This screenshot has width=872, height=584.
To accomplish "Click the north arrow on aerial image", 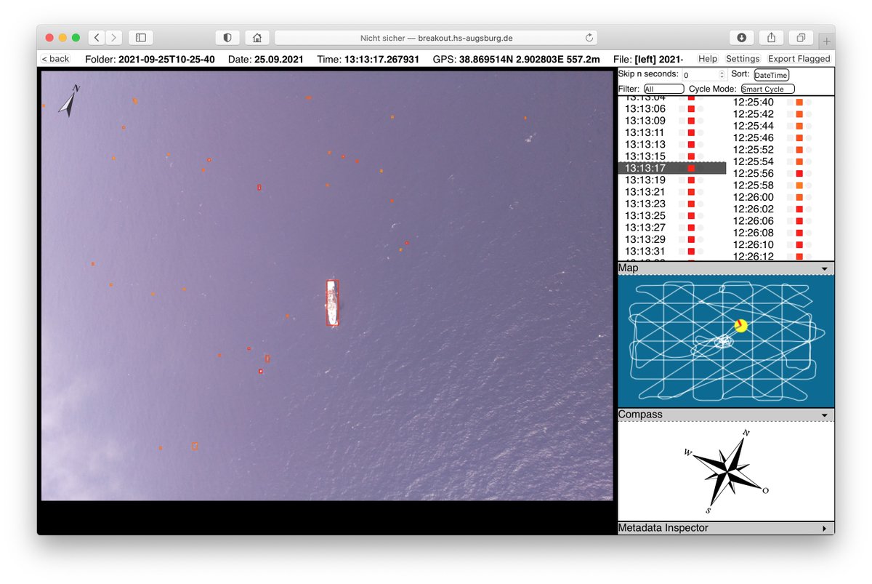I will [x=70, y=100].
